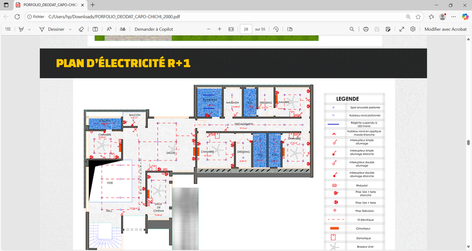
Task: Rotate the PDF page
Action: [x=276, y=29]
